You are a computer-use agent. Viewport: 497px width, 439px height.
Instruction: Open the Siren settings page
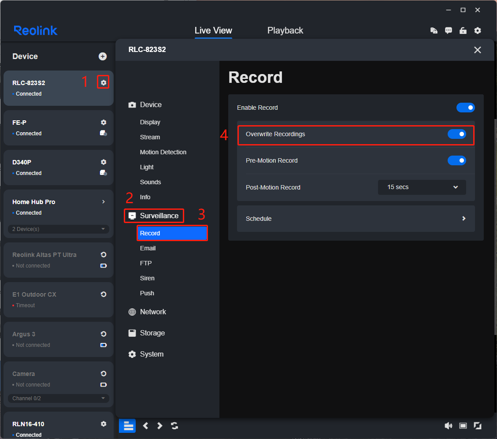147,278
